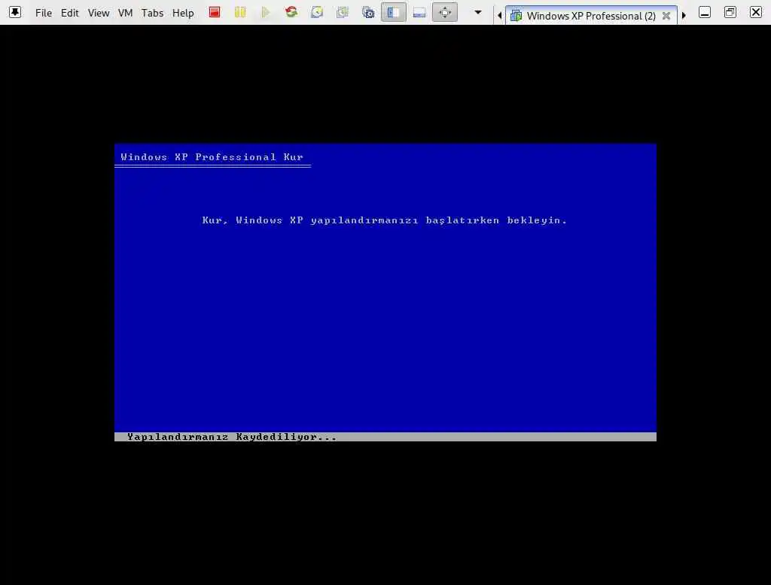The width and height of the screenshot is (771, 585).
Task: Minimize the VMware window
Action: click(705, 12)
